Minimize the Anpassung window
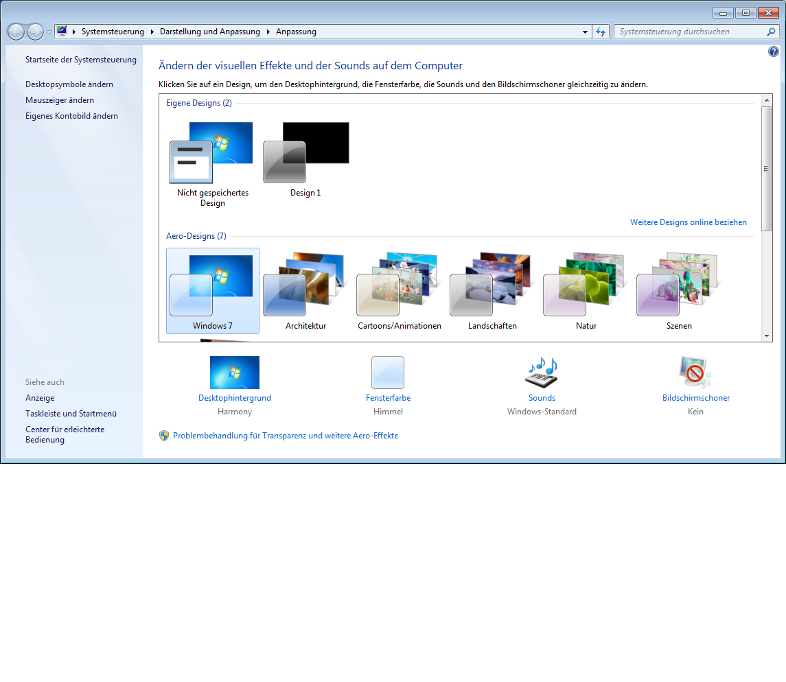The height and width of the screenshot is (682, 786). [723, 13]
